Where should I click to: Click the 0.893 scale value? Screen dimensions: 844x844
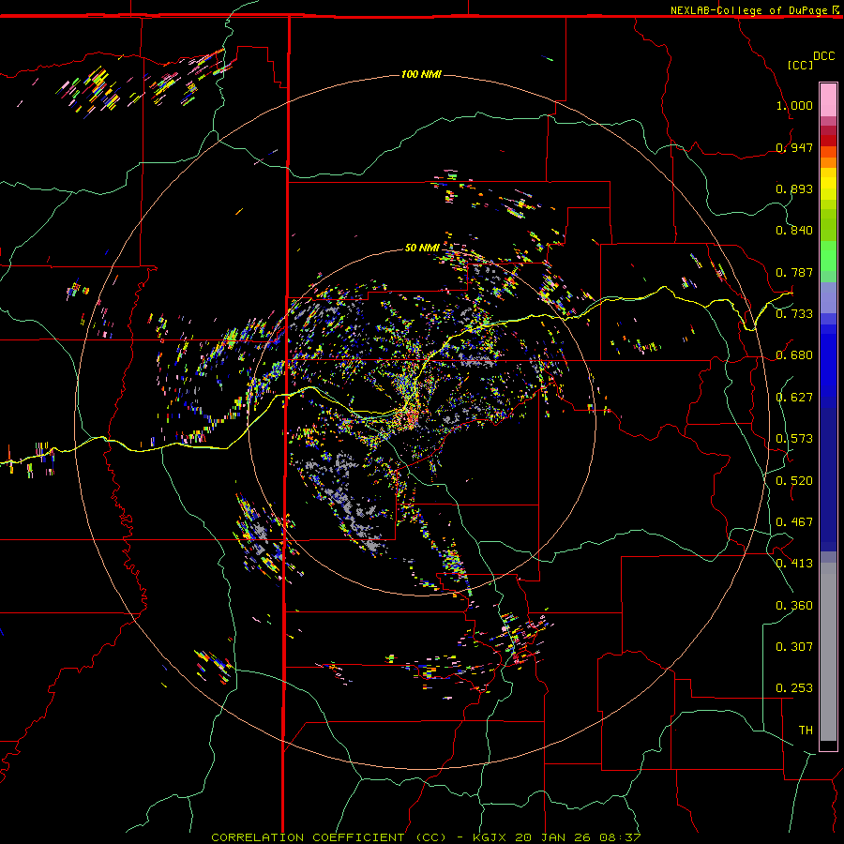pyautogui.click(x=794, y=188)
